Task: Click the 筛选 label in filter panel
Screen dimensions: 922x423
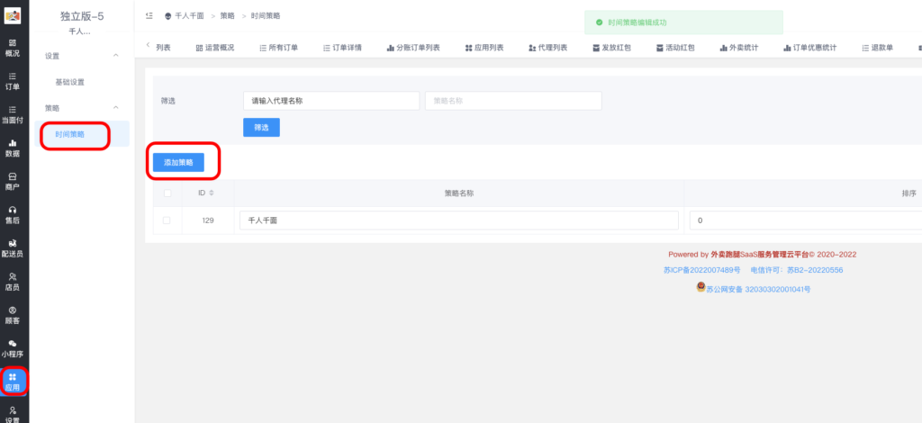Action: [x=168, y=101]
